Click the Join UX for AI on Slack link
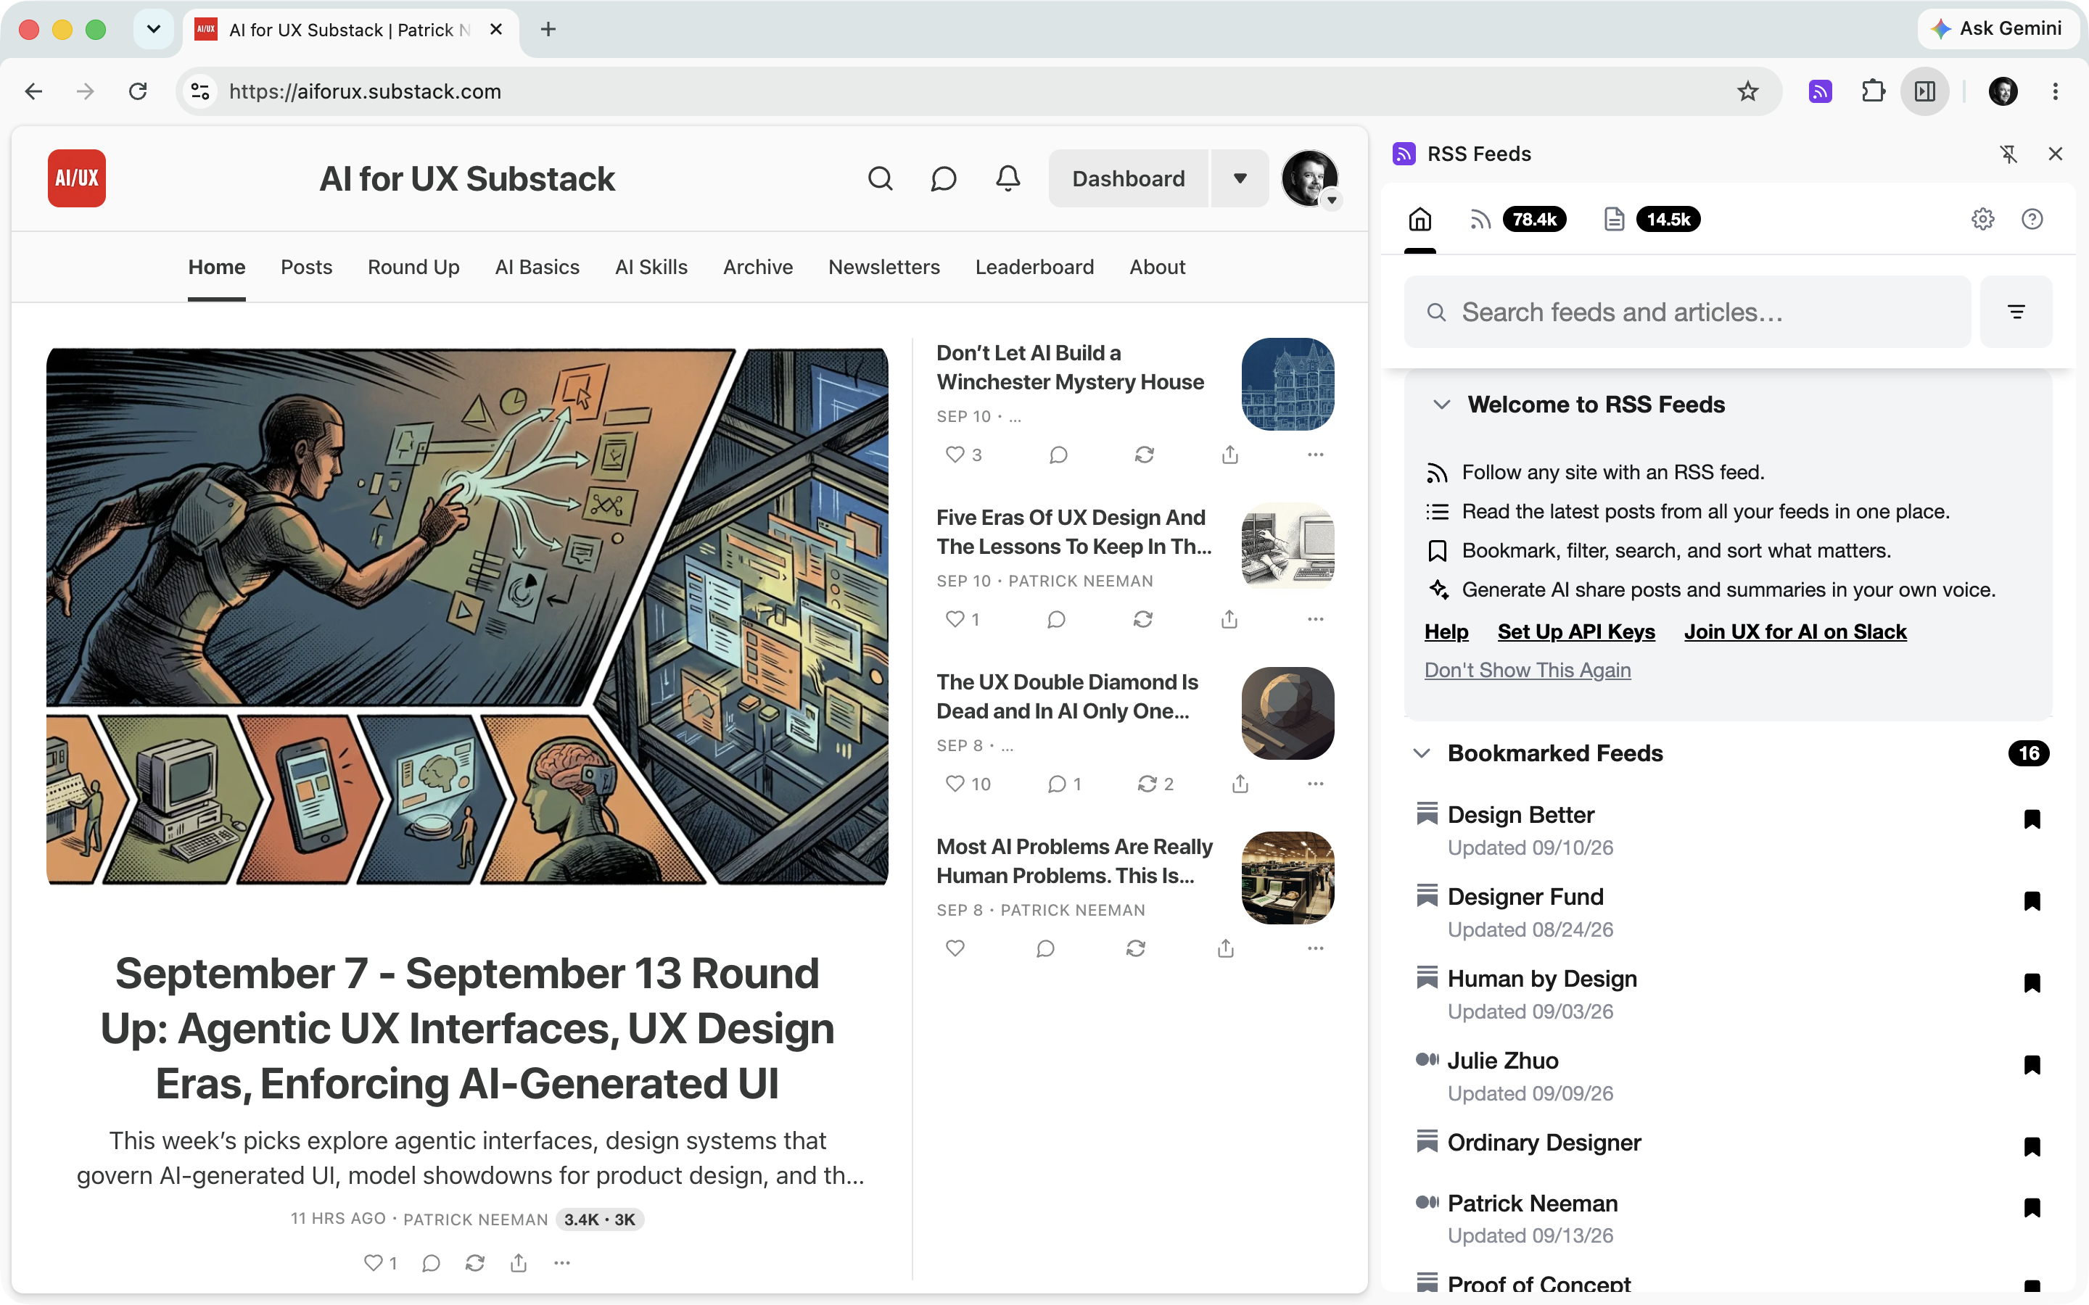 (1795, 631)
